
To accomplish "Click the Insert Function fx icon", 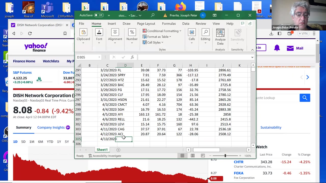I will (x=132, y=57).
